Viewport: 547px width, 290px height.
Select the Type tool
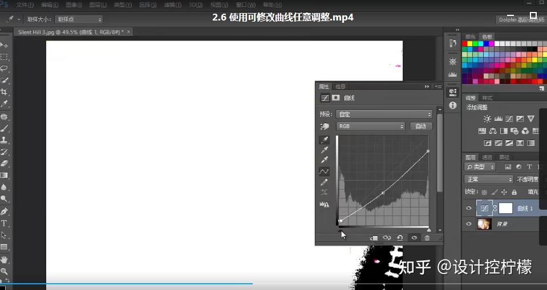[x=4, y=223]
